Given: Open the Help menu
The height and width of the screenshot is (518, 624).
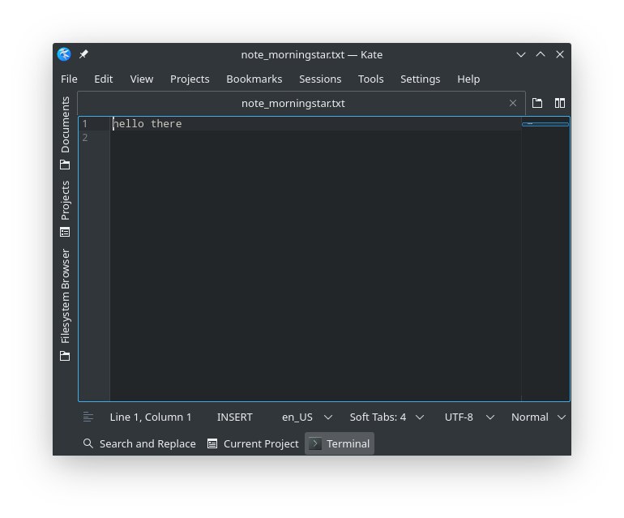Looking at the screenshot, I should [x=468, y=79].
